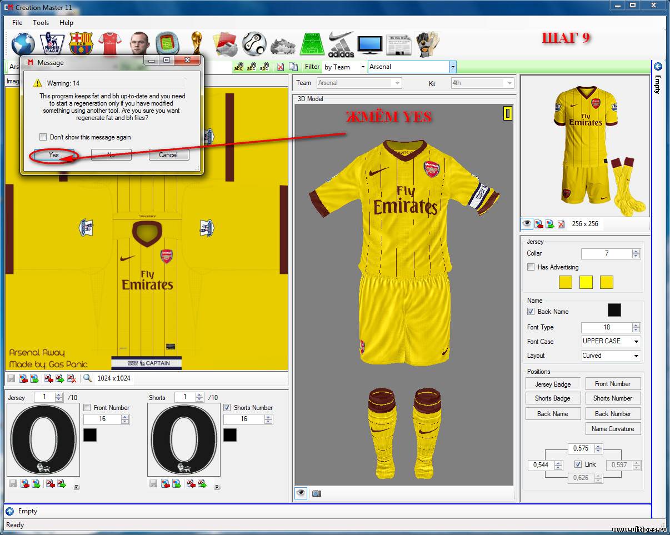Enable Don't show this message again checkbox

pos(43,137)
